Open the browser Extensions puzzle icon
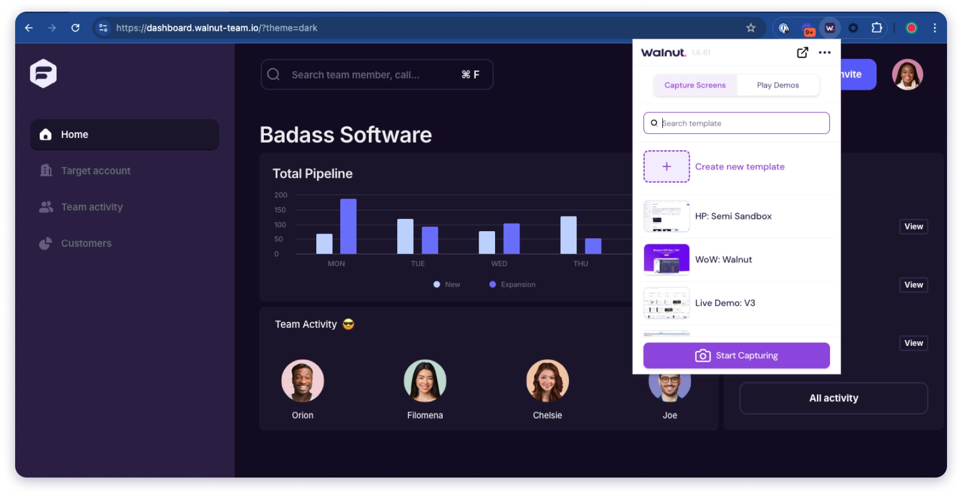 tap(877, 27)
